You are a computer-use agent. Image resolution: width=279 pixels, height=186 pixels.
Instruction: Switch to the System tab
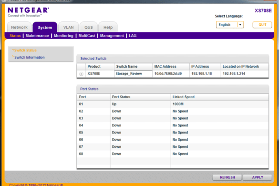(45, 28)
